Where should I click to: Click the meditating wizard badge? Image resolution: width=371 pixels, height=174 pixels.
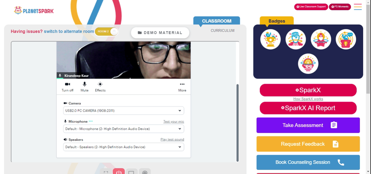click(x=321, y=39)
